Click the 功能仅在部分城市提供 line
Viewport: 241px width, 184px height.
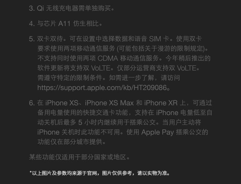pyautogui.click(x=71, y=142)
